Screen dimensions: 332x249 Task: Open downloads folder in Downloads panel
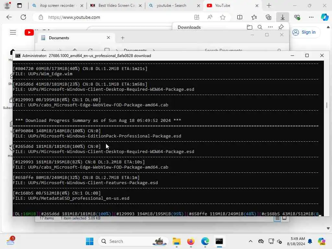(x=250, y=27)
